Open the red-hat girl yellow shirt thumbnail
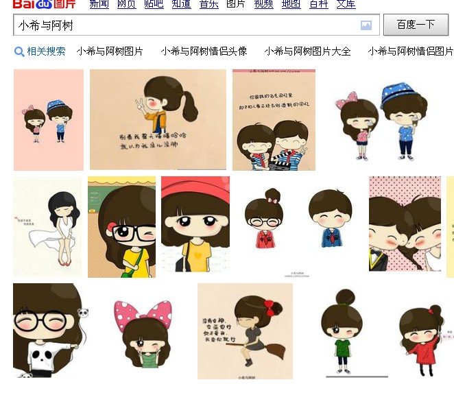 pos(195,224)
